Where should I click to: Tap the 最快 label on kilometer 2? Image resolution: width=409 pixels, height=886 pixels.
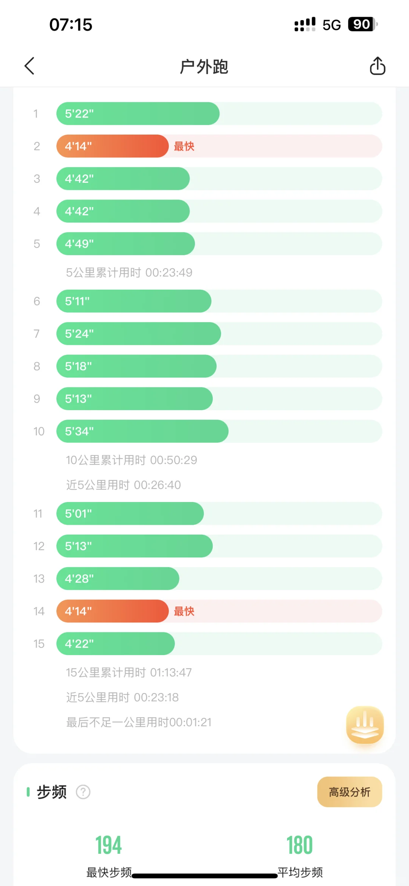coord(184,146)
